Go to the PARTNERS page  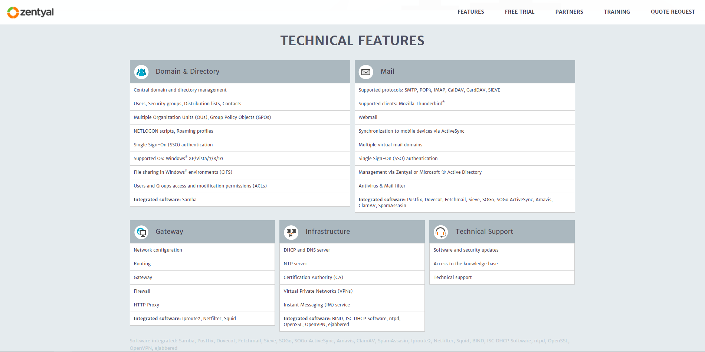point(569,12)
